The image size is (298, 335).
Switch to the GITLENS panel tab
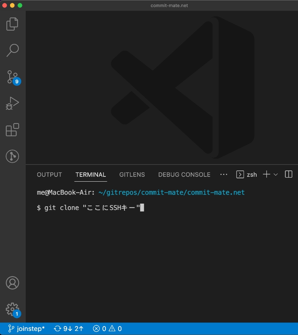pos(132,175)
